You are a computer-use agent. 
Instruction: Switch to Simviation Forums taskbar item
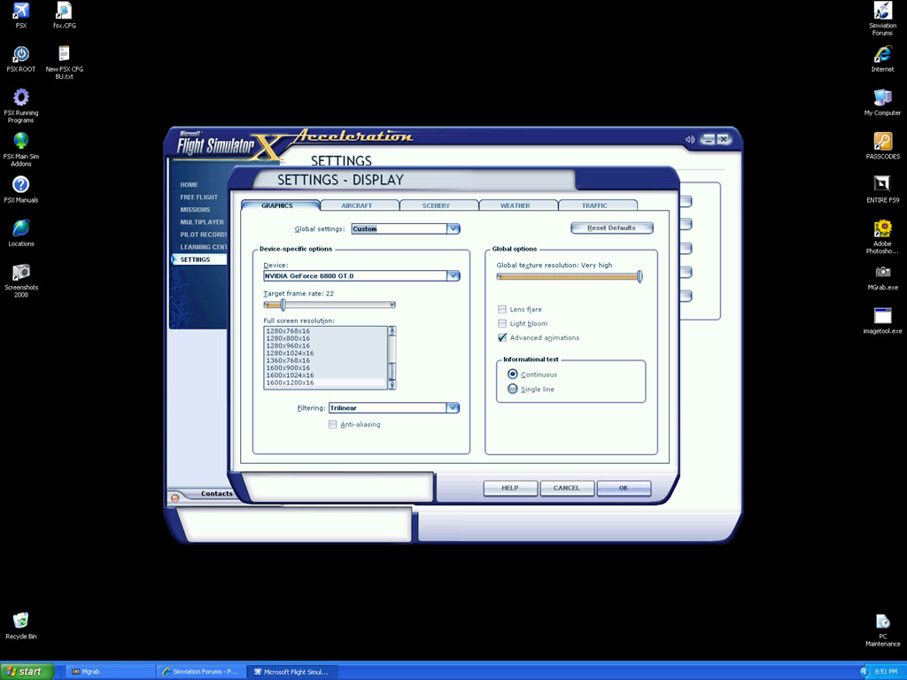point(201,671)
